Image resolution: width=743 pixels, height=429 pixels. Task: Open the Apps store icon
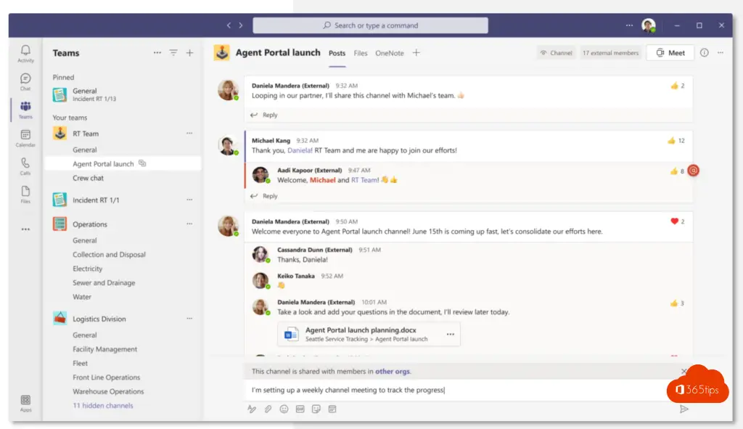[25, 404]
